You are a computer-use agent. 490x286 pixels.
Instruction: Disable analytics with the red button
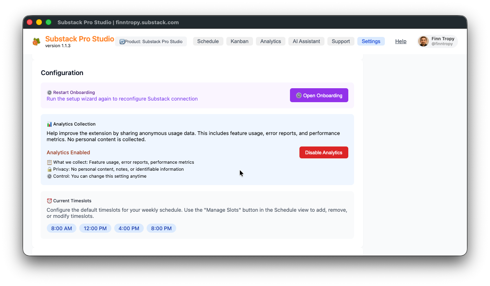(324, 152)
